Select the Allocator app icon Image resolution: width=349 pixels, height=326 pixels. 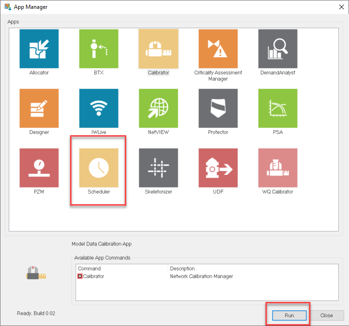(39, 49)
